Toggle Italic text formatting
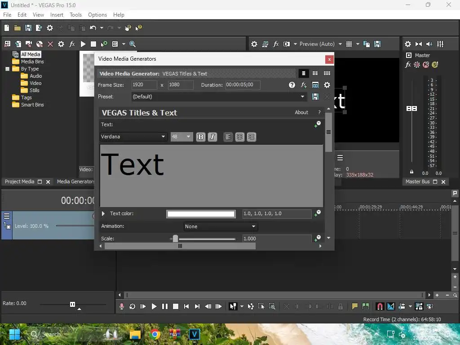Image resolution: width=460 pixels, height=345 pixels. (212, 137)
